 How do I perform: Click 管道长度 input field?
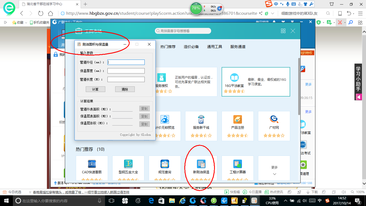coord(126,79)
